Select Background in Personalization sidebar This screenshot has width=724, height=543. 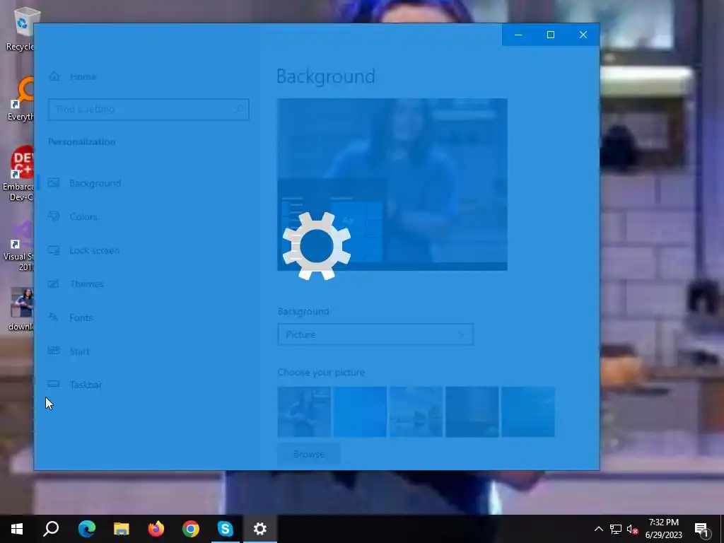(95, 183)
